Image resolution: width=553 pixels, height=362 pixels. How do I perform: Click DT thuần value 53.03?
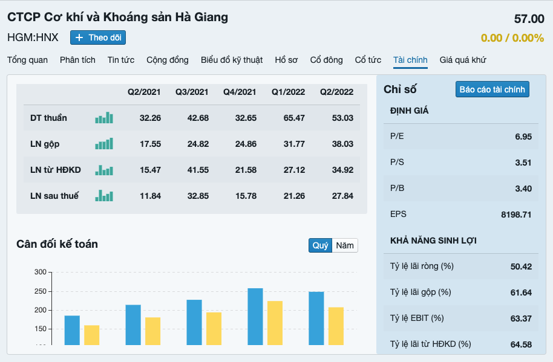[x=342, y=118]
